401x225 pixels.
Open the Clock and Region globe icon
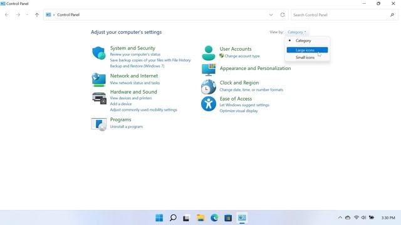(209, 86)
